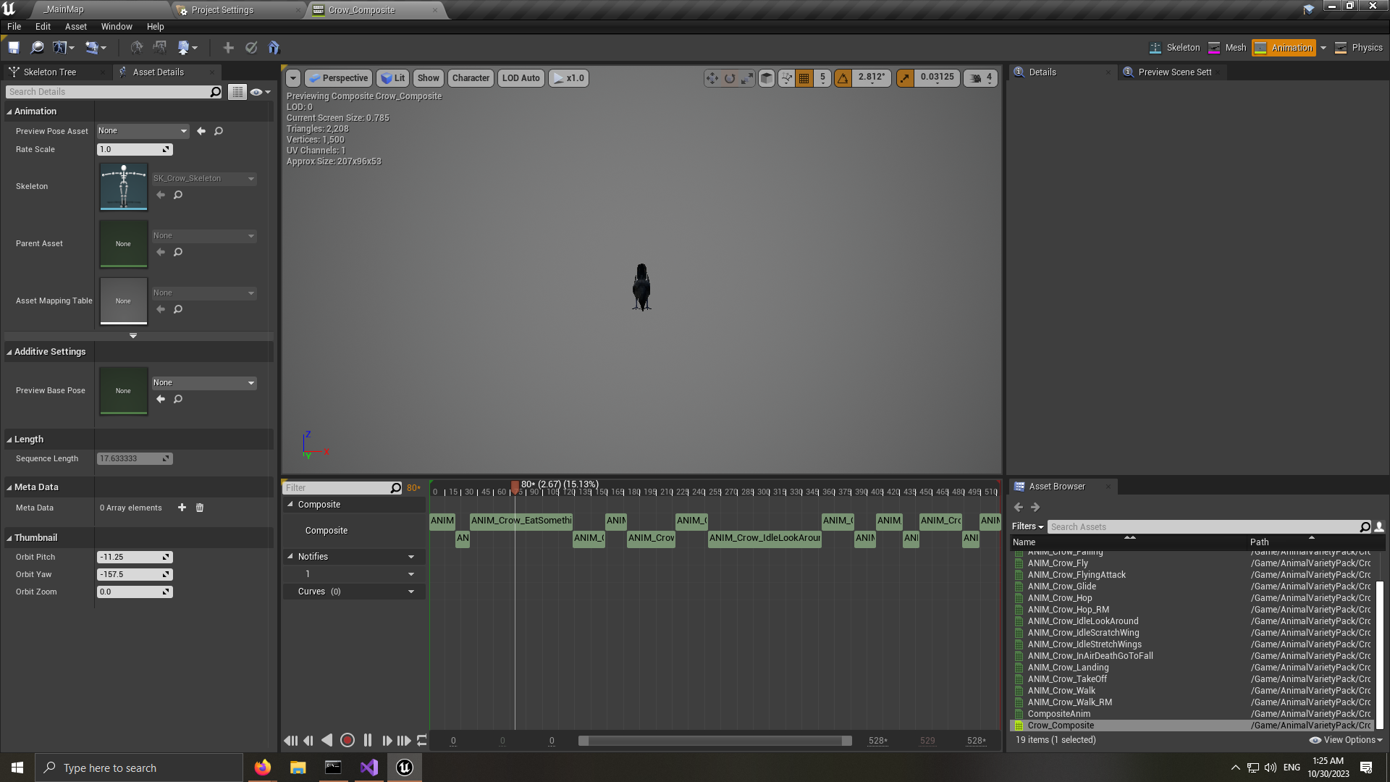Image resolution: width=1390 pixels, height=782 pixels.
Task: Toggle Lit viewport shading mode
Action: coord(392,78)
